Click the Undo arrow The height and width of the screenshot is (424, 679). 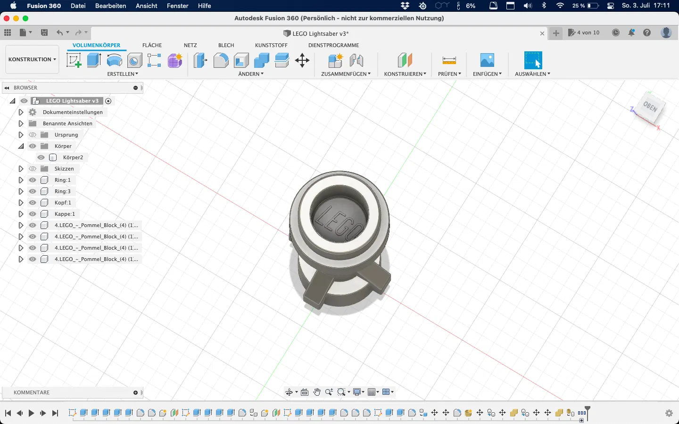pos(60,33)
